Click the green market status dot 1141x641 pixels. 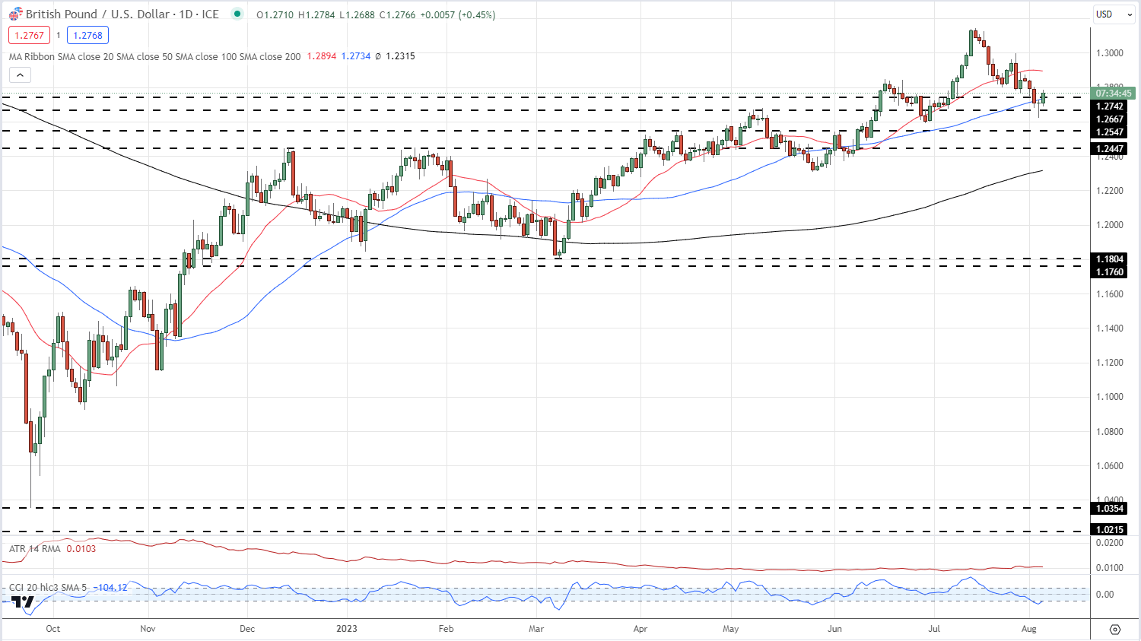coord(237,14)
